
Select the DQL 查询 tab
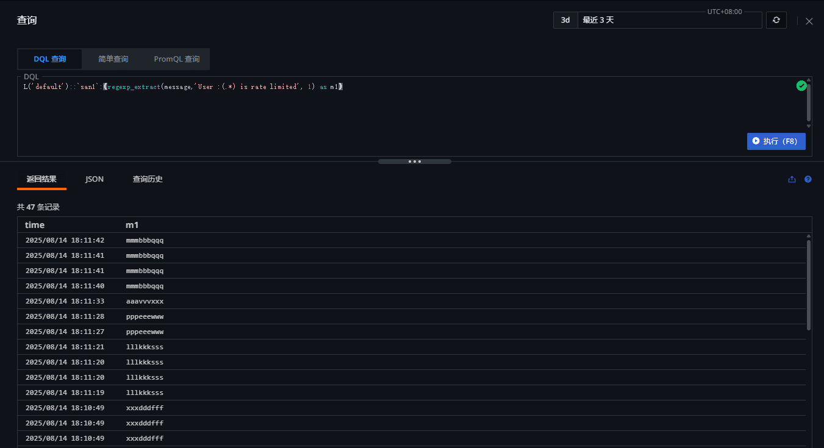pos(50,59)
